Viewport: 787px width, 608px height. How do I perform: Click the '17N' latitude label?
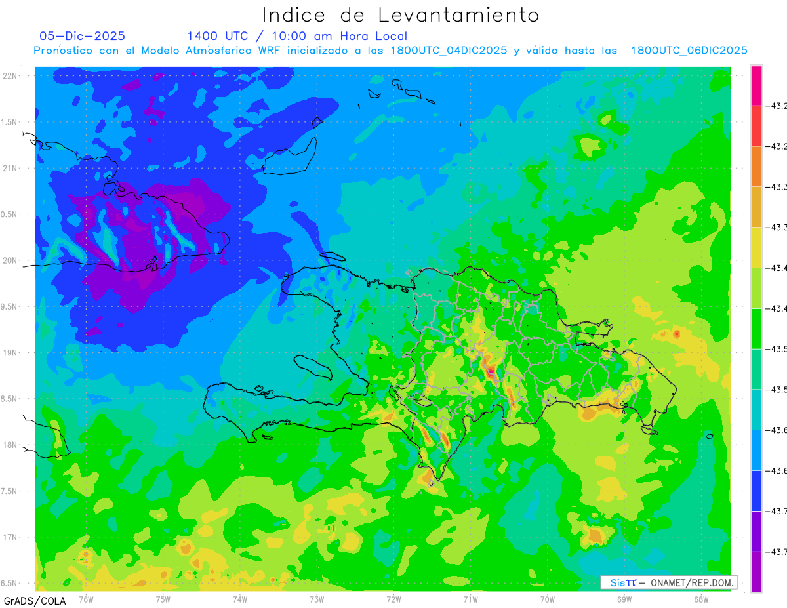[x=9, y=537]
